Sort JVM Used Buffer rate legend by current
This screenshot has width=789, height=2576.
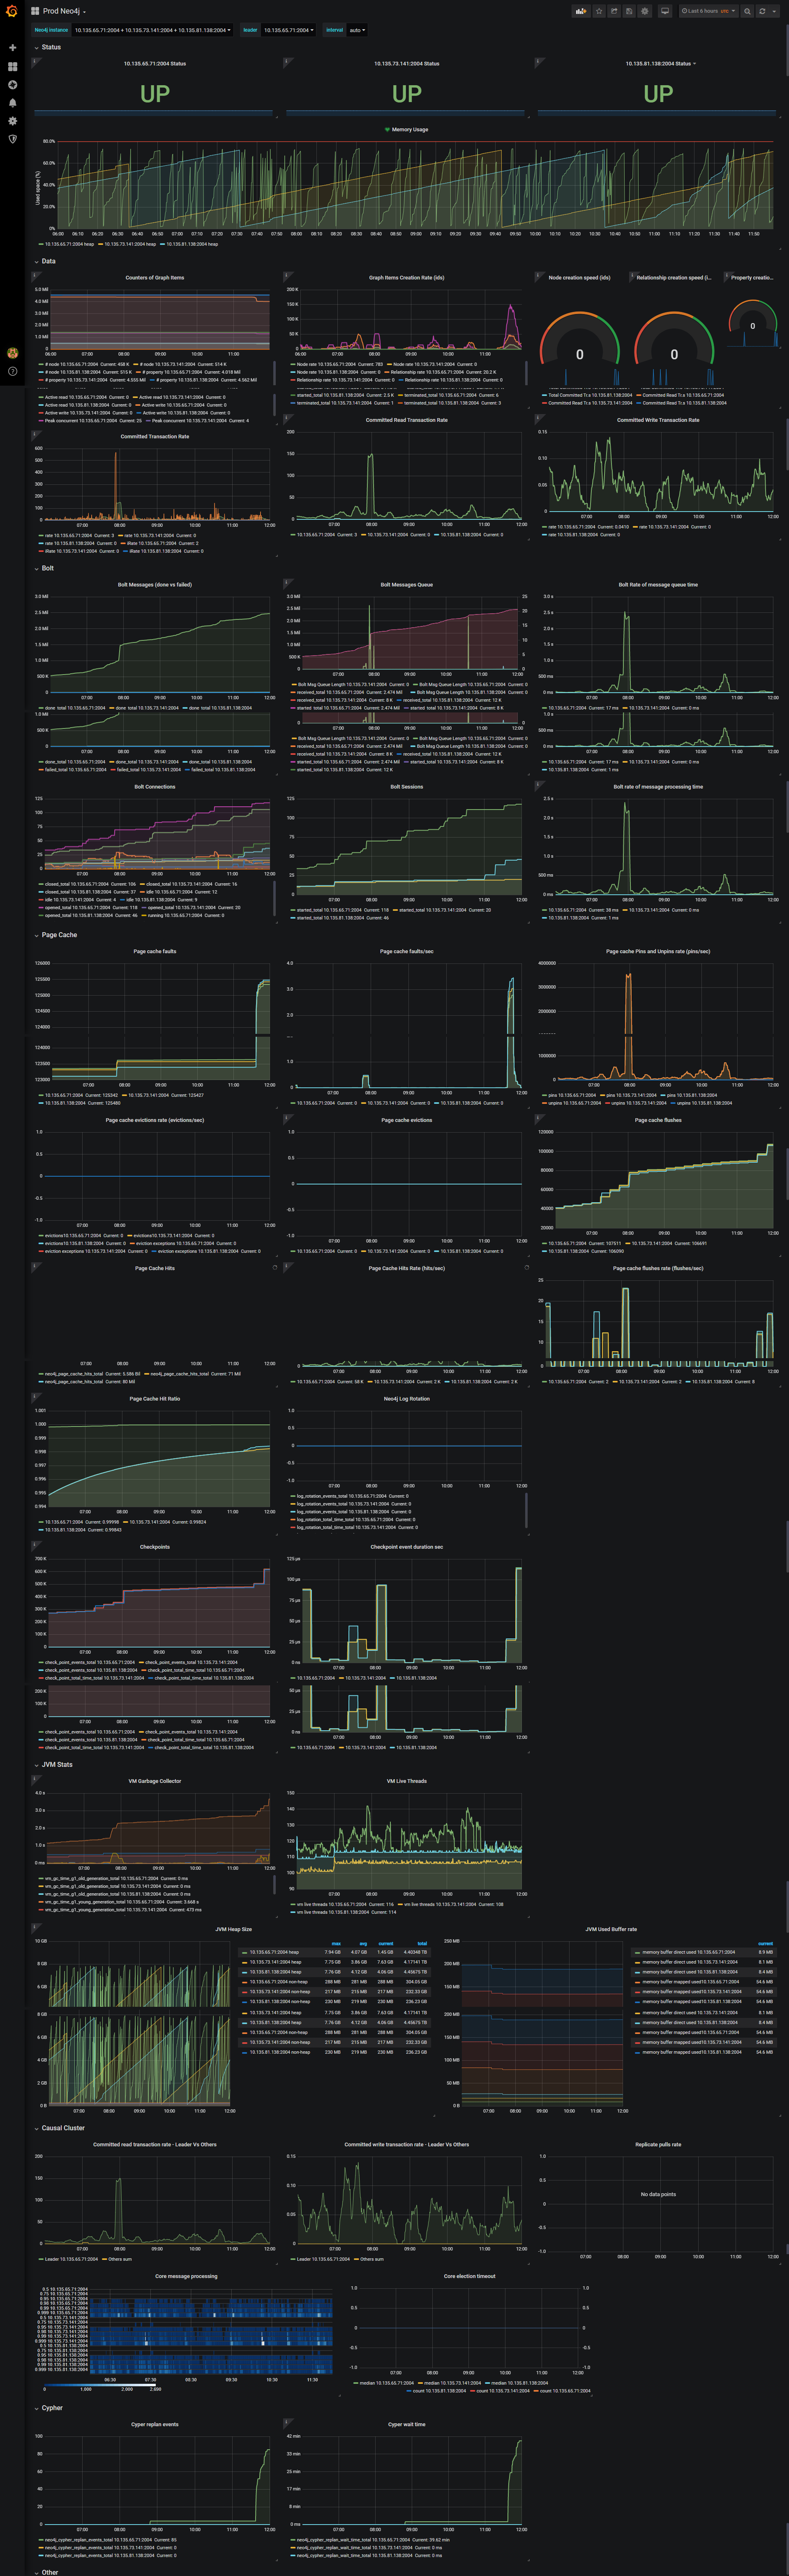[x=765, y=1943]
